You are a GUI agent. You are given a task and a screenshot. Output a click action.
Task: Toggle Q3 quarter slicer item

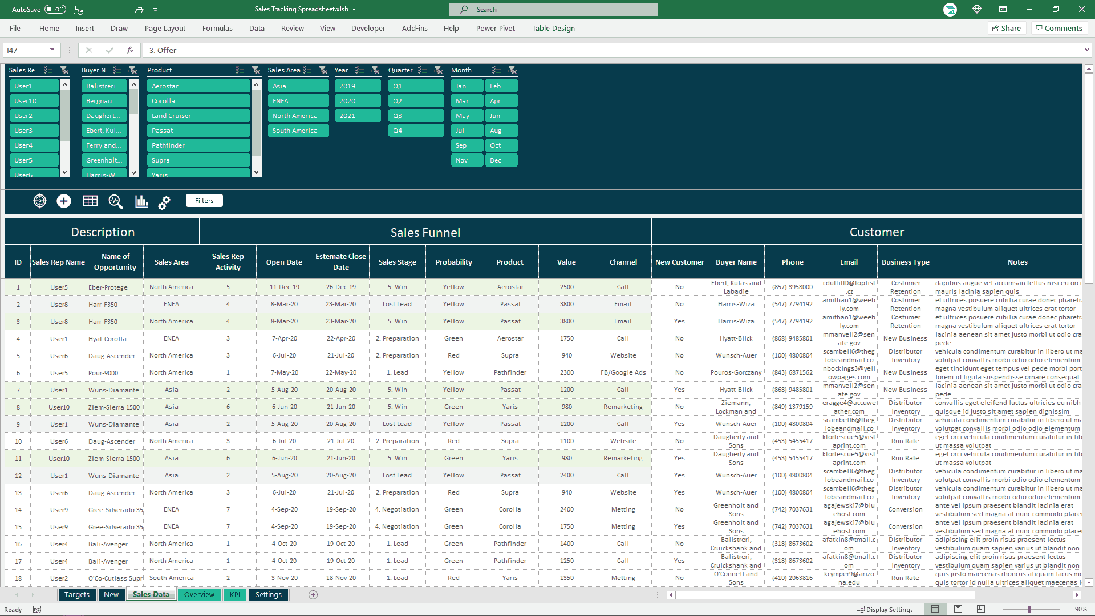click(x=416, y=116)
